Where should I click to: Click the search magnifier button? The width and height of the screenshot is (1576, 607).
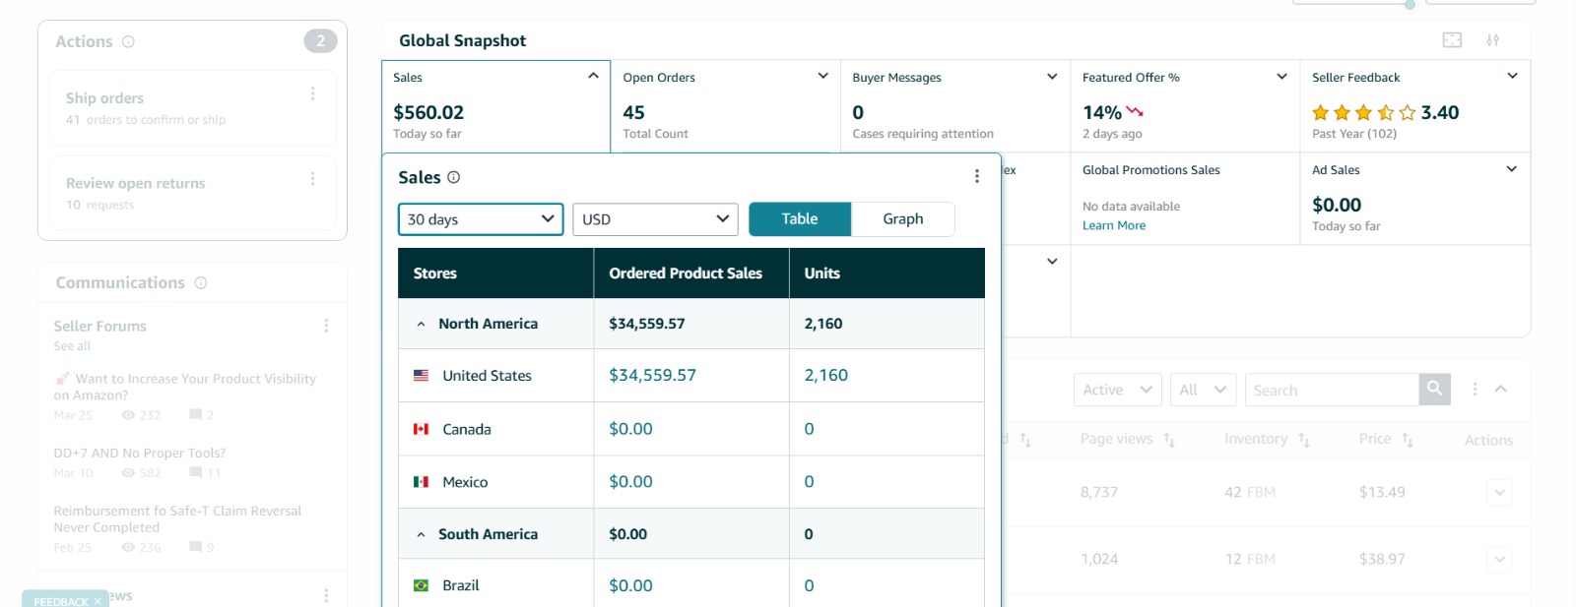point(1435,389)
